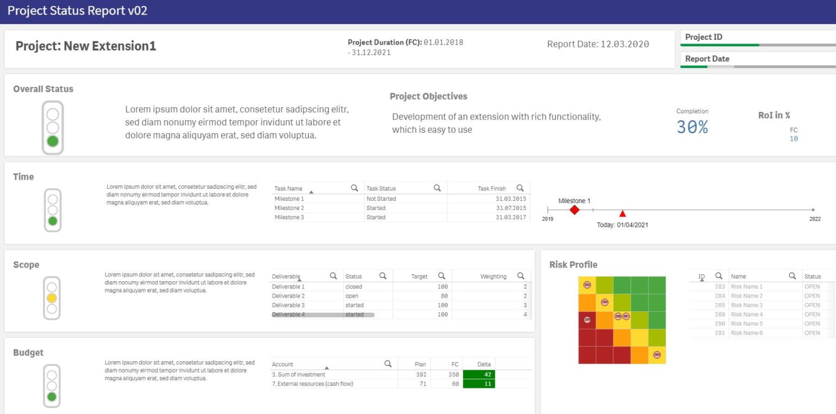Select the yellow Scope traffic light
The image size is (836, 414).
coord(52,298)
